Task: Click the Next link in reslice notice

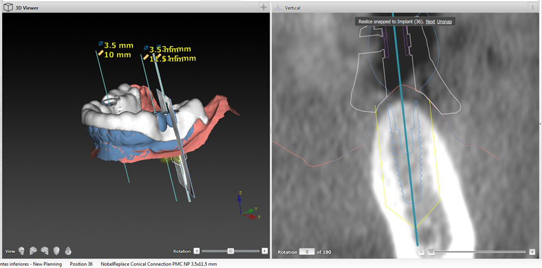Action: pyautogui.click(x=430, y=22)
